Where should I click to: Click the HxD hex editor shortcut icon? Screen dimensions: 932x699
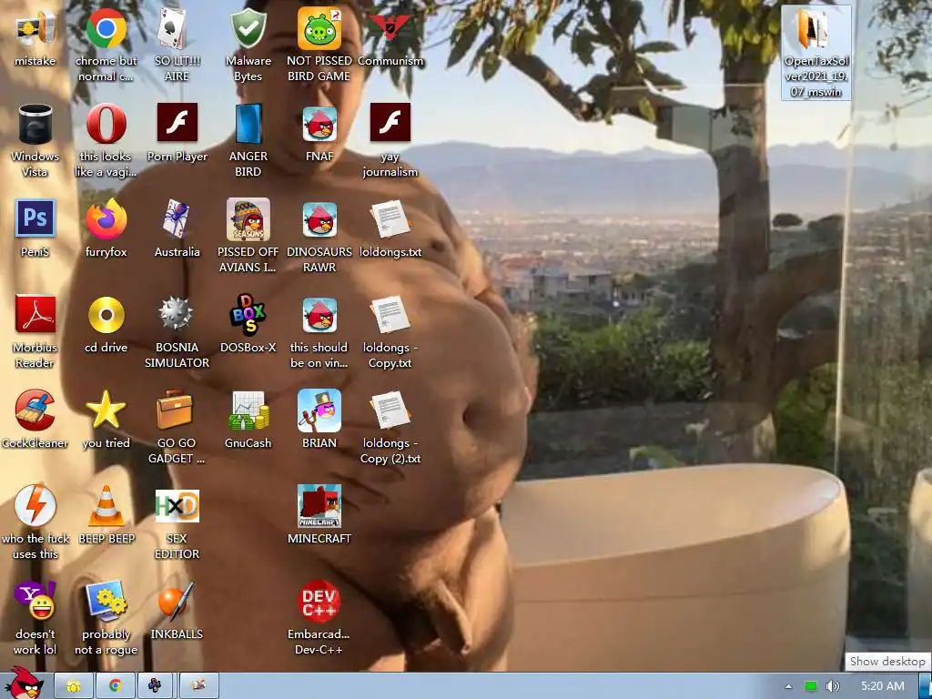[x=177, y=522]
